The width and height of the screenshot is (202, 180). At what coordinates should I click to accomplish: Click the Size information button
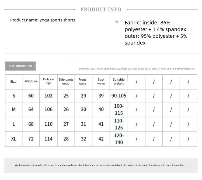pyautogui.click(x=20, y=66)
